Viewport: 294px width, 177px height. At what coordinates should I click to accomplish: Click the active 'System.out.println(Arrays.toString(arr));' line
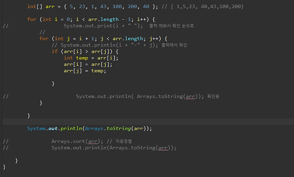(x=89, y=129)
